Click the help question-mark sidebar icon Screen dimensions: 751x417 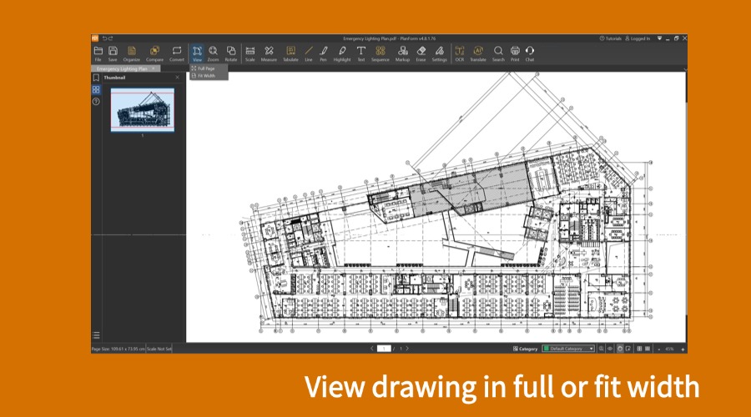[96, 102]
